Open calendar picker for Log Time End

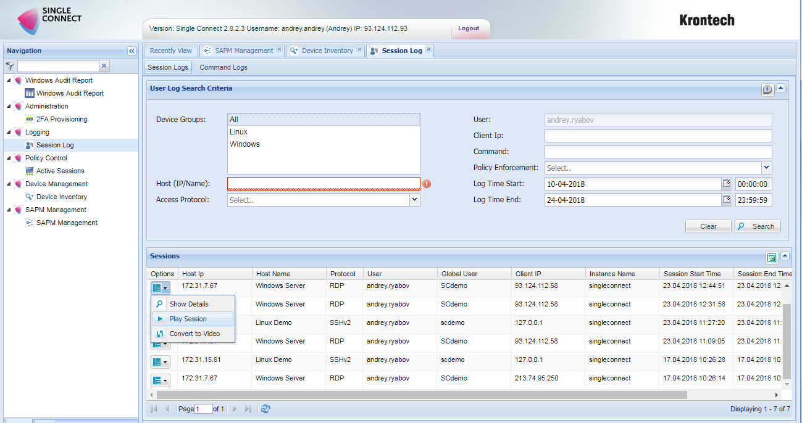727,200
